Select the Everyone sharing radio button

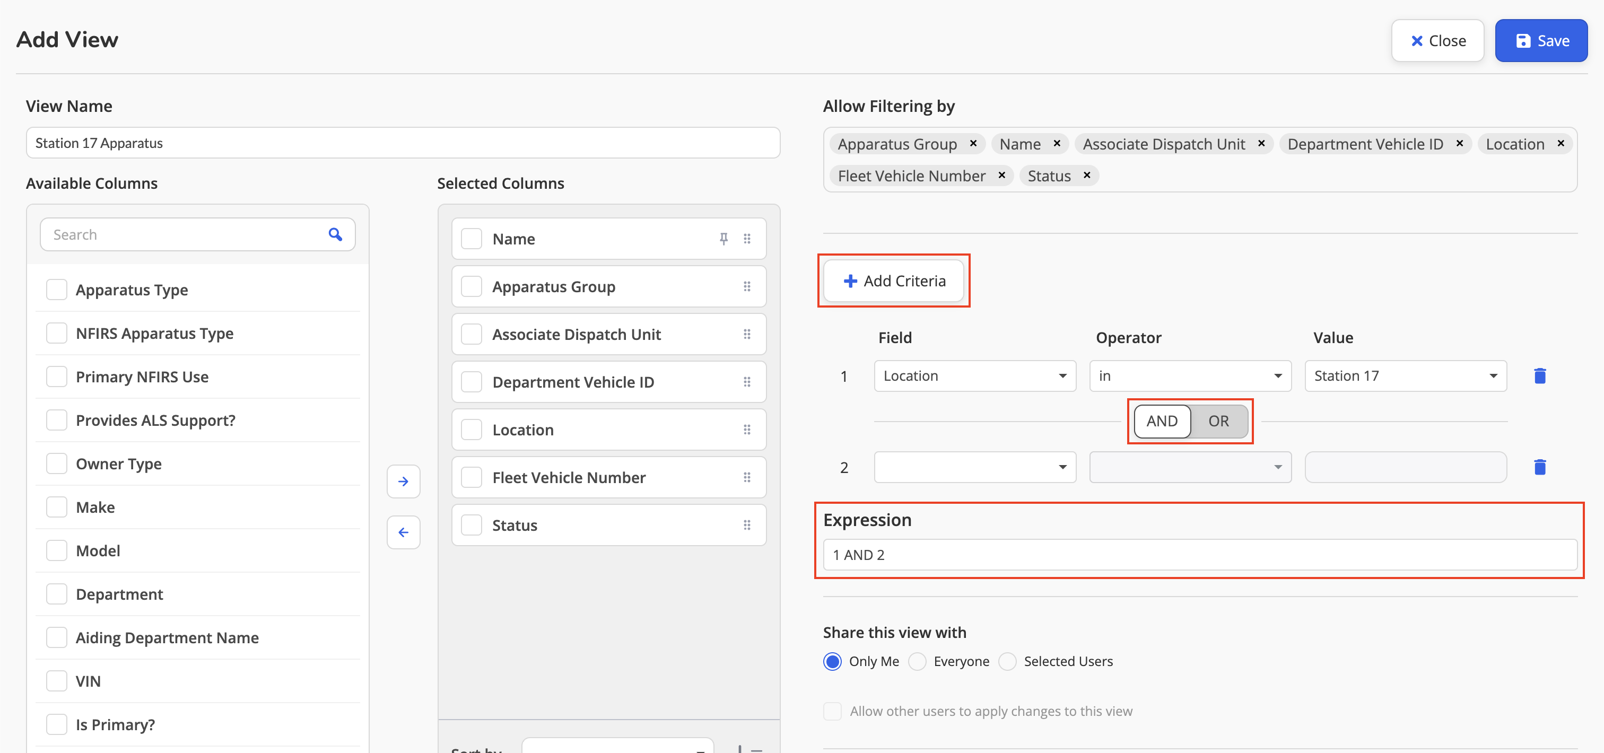click(917, 661)
